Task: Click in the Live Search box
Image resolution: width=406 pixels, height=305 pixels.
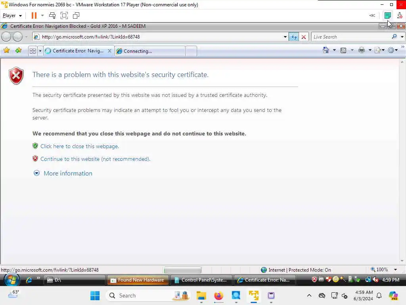Action: pyautogui.click(x=351, y=37)
